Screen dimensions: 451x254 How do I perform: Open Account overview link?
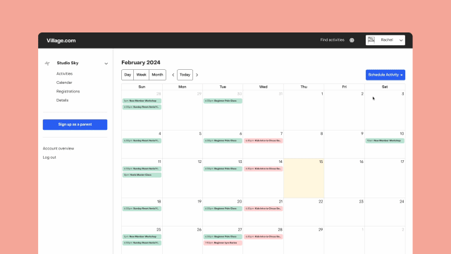click(x=58, y=149)
